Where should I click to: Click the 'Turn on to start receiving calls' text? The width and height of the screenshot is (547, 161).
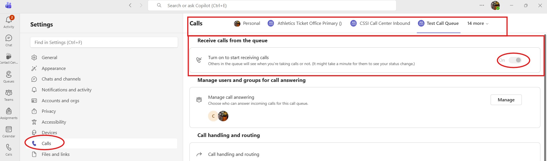(238, 57)
